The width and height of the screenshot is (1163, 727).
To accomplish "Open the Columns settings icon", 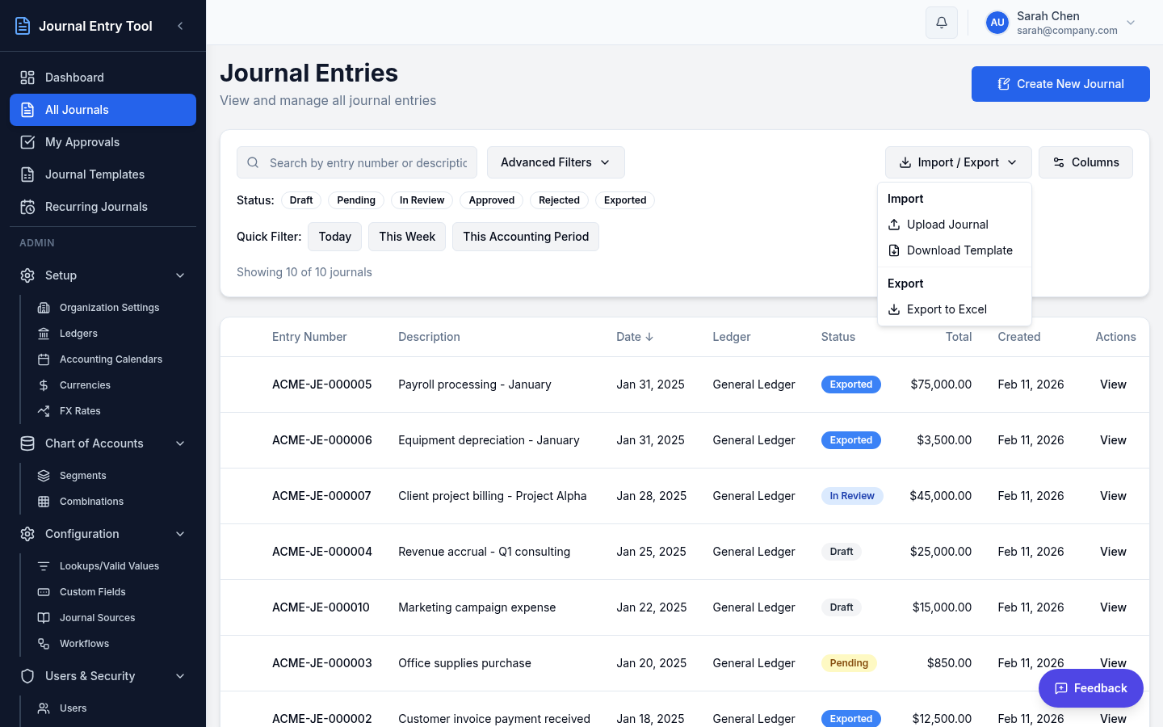I will coord(1058,162).
